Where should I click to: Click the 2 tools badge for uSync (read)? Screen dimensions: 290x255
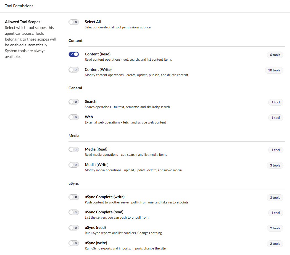(275, 229)
